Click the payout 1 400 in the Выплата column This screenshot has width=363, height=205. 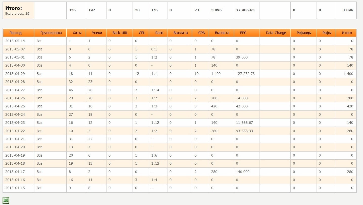(x=216, y=74)
